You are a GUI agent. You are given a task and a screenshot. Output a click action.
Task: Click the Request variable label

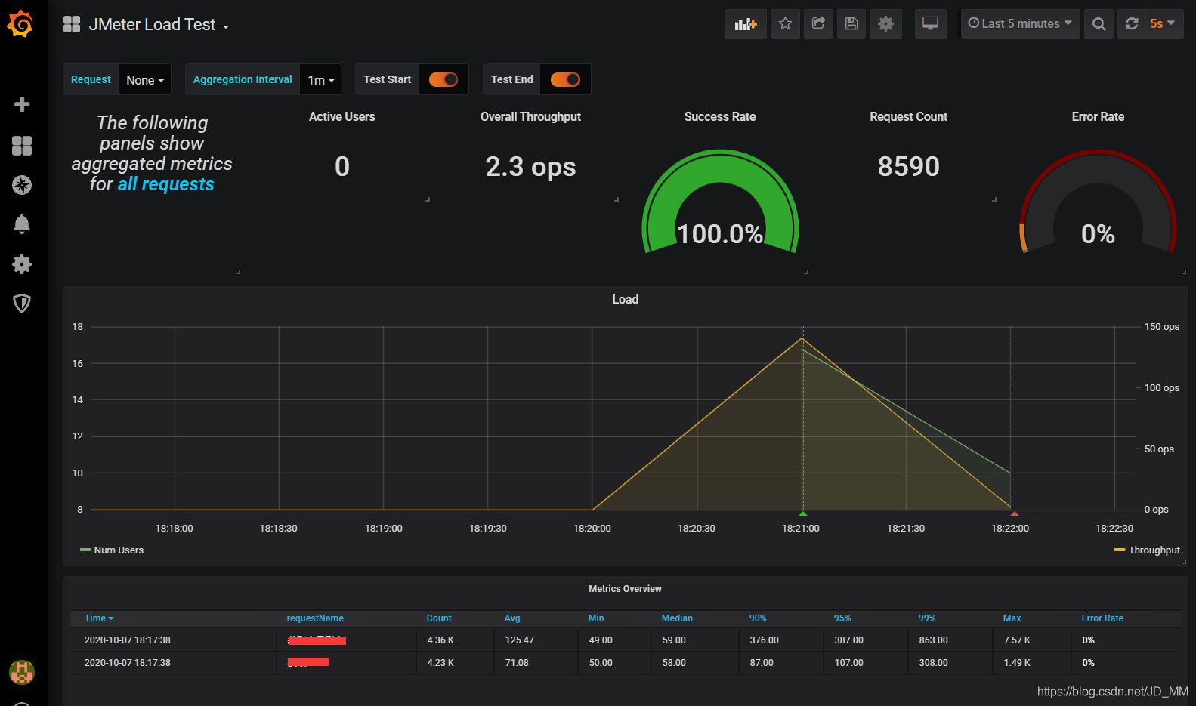(x=91, y=79)
